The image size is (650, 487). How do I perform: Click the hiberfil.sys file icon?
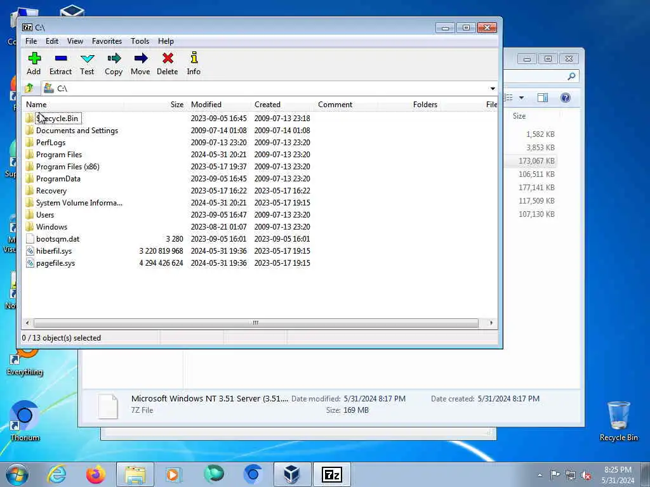30,251
